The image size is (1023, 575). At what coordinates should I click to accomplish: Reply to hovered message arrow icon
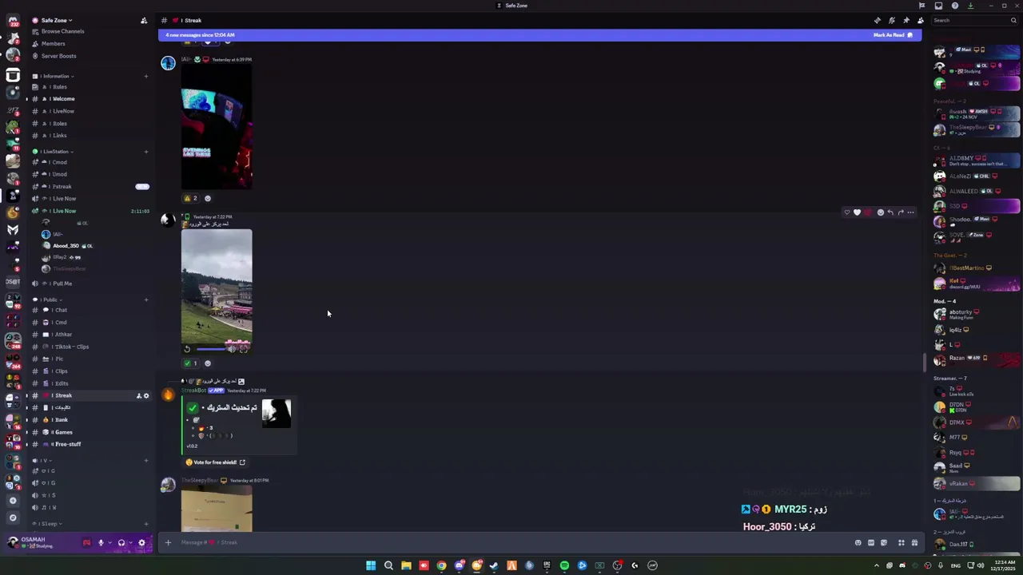click(890, 212)
